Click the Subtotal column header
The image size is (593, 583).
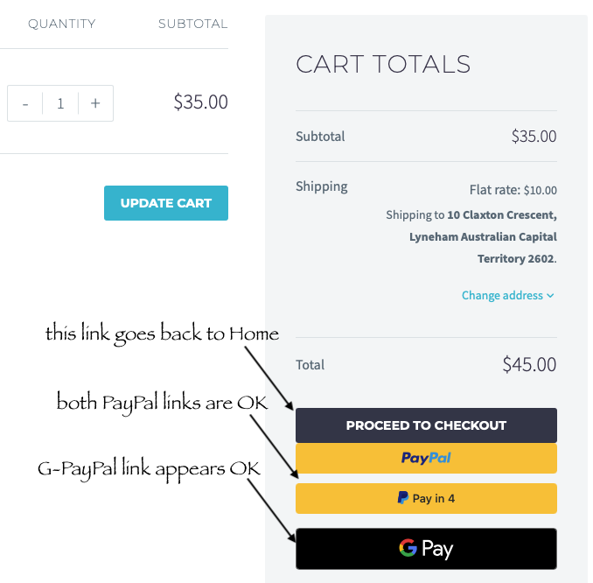tap(192, 24)
